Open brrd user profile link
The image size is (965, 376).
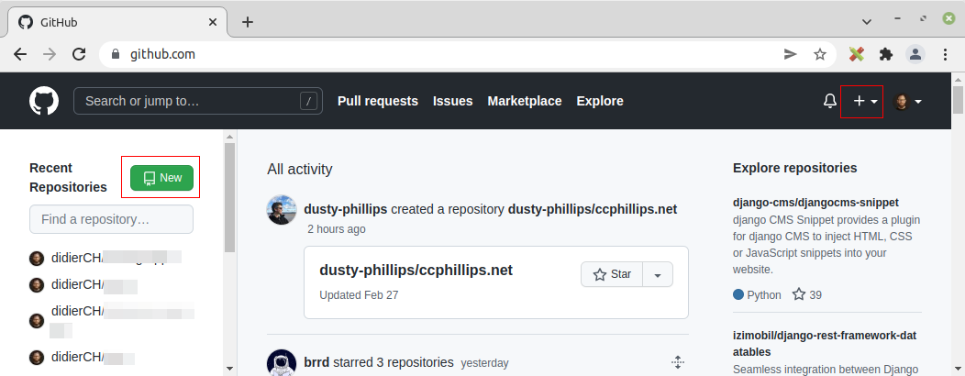pyautogui.click(x=316, y=362)
